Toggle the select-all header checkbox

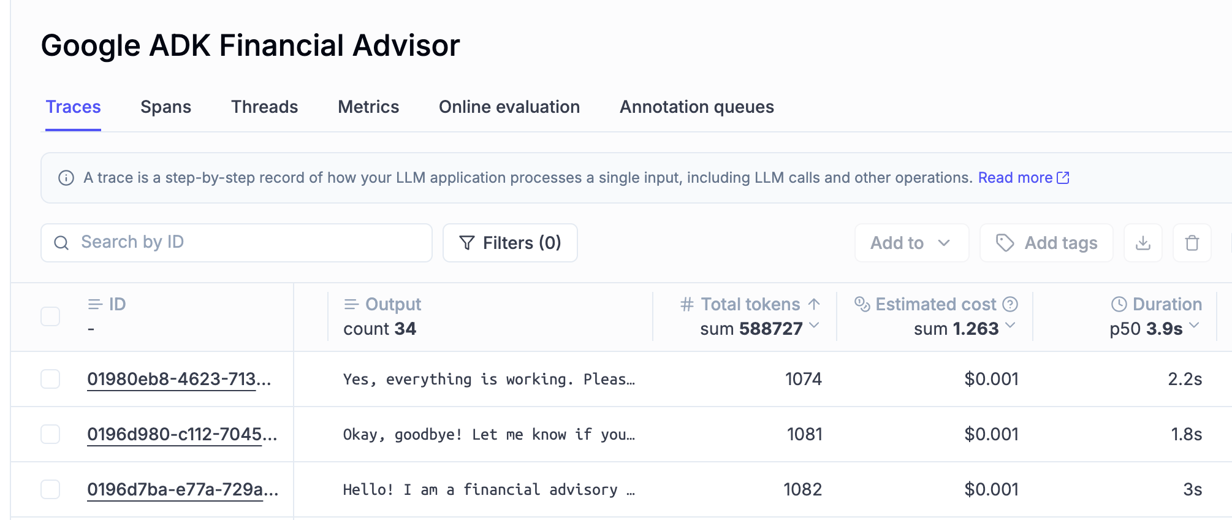(50, 316)
